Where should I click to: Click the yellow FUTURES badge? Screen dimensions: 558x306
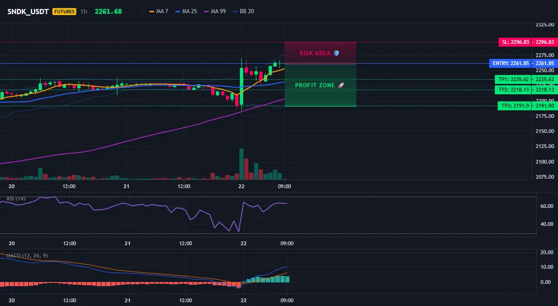click(65, 11)
